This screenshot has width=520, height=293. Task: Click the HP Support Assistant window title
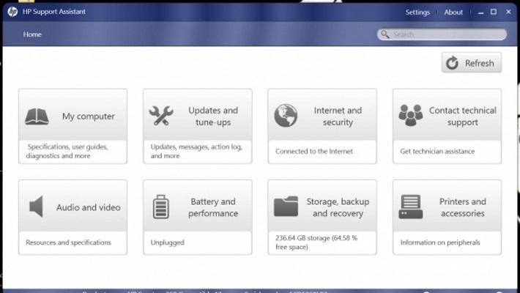click(53, 12)
